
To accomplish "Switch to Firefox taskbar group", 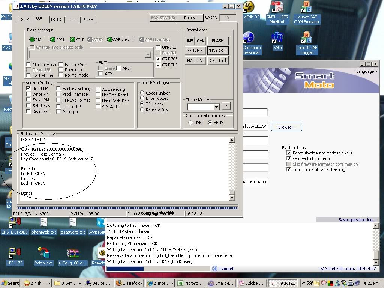I will tap(129, 283).
